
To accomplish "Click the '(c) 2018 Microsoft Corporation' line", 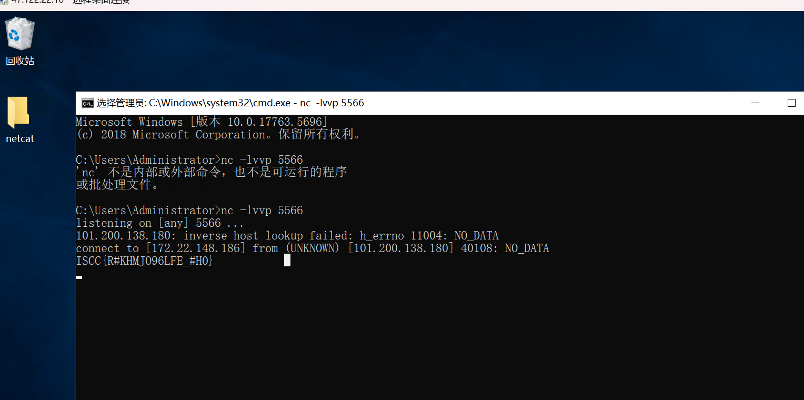I will click(x=219, y=135).
